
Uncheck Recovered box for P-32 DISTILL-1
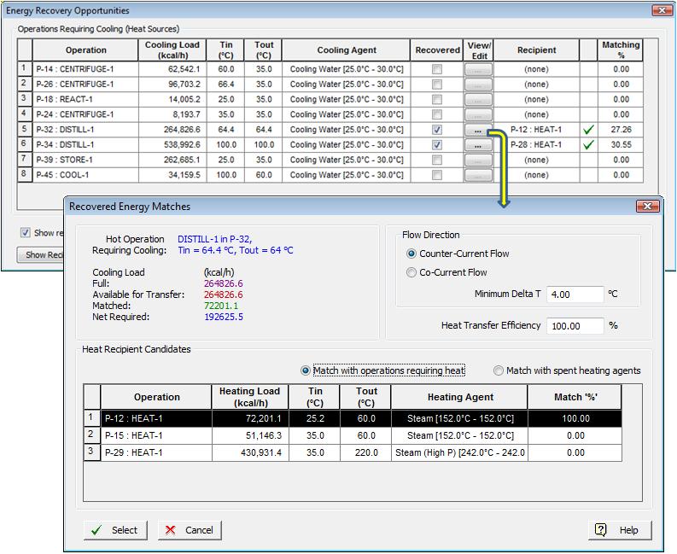click(x=437, y=130)
